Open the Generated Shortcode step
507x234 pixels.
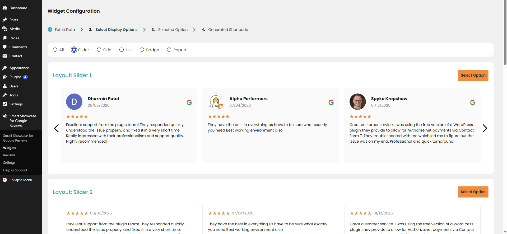pyautogui.click(x=228, y=30)
